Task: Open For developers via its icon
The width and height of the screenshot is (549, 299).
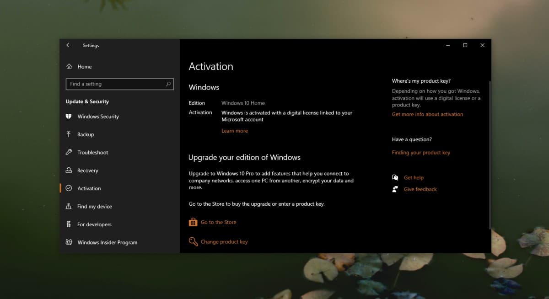Action: 69,224
